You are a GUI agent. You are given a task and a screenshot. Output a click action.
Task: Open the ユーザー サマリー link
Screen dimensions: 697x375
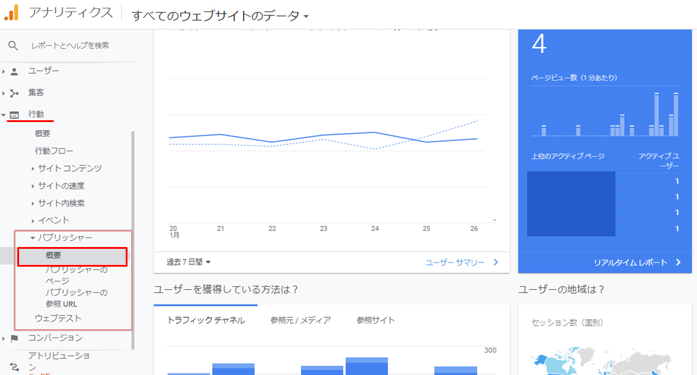455,262
